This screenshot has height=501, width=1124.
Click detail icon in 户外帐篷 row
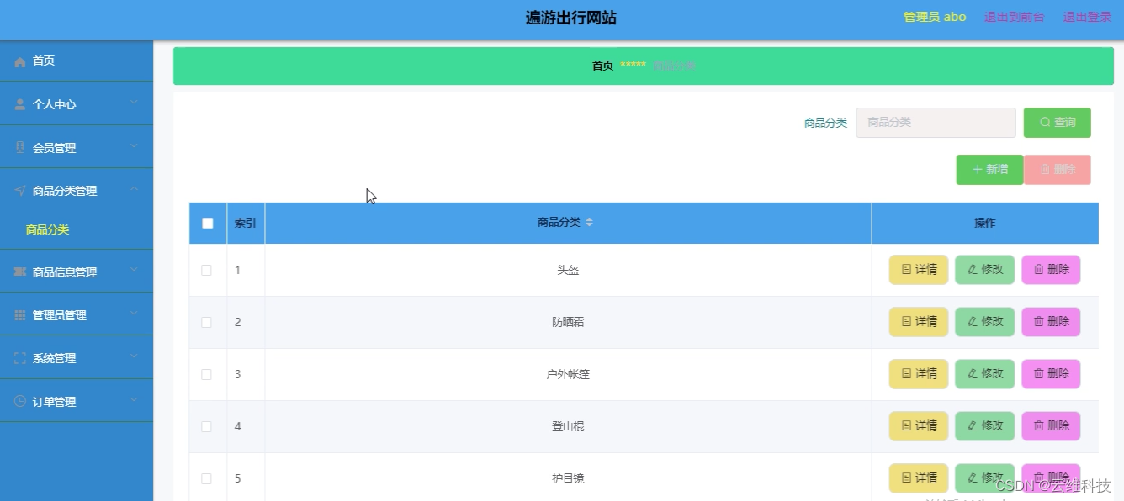[x=906, y=374]
